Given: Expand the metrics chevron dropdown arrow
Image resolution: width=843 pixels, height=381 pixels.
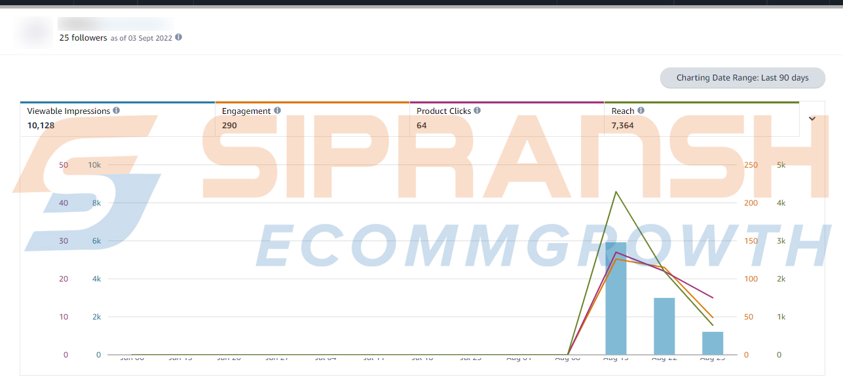Looking at the screenshot, I should point(812,118).
